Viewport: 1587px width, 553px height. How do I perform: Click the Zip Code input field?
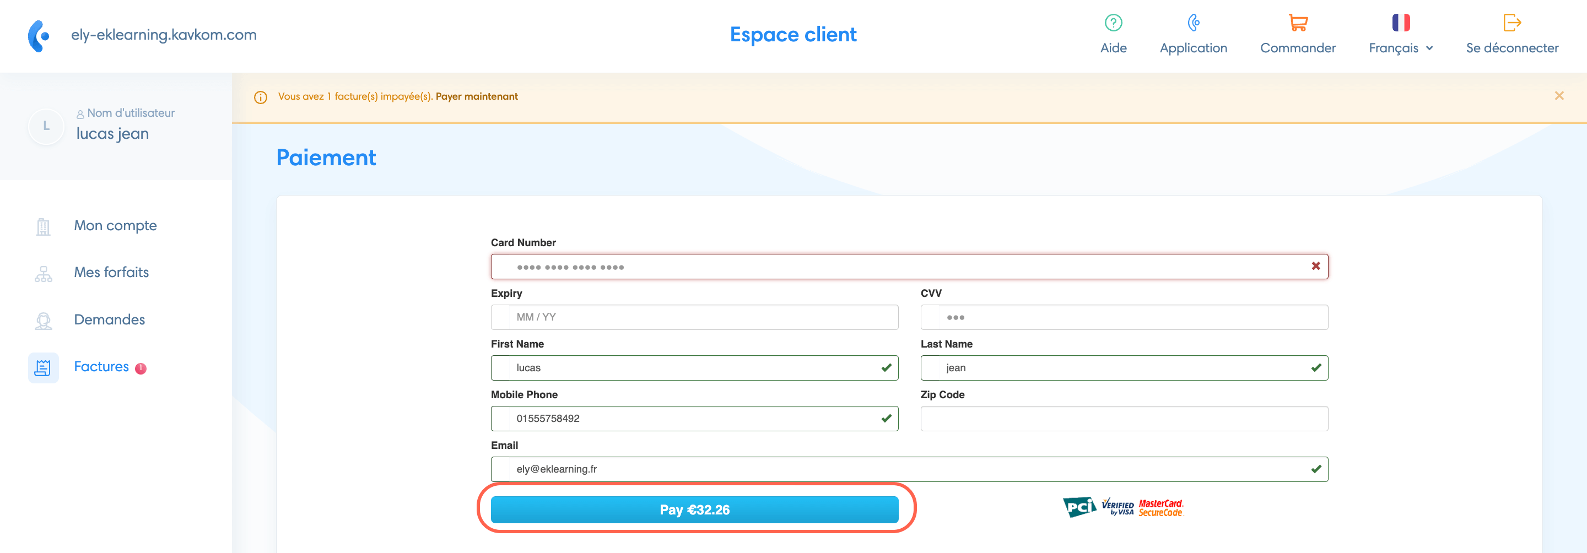[1124, 419]
